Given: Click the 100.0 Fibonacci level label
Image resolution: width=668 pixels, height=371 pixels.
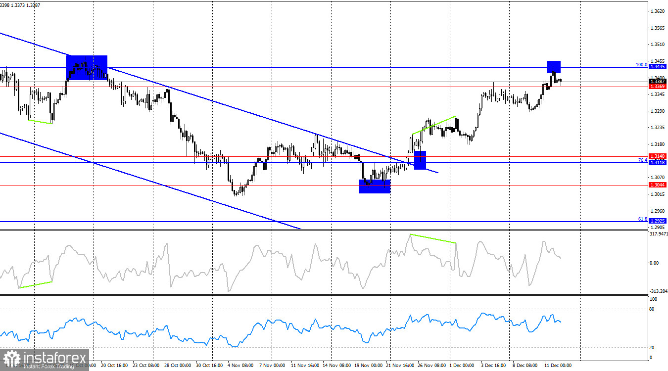Looking at the screenshot, I should [641, 65].
